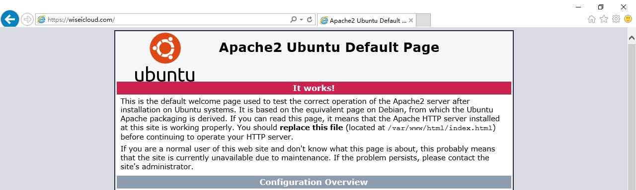The image size is (636, 190).
Task: Minimize the browser window
Action: pos(578,6)
